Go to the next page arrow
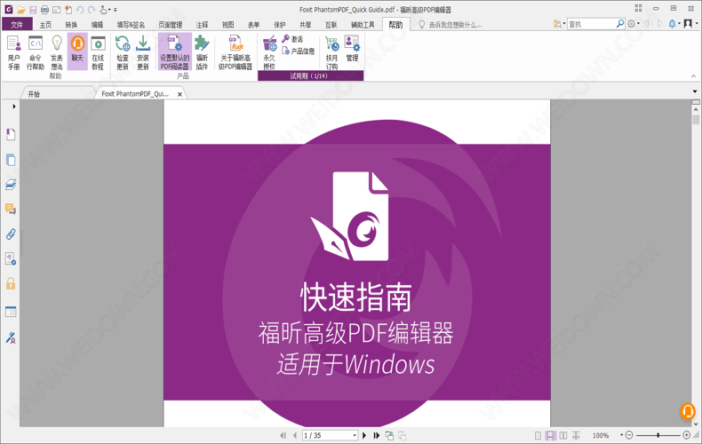Screen dimensions: 702x444 pyautogui.click(x=364, y=435)
